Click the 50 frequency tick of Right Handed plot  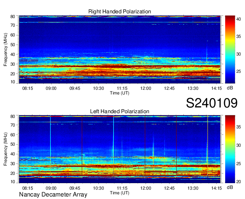click(13, 45)
